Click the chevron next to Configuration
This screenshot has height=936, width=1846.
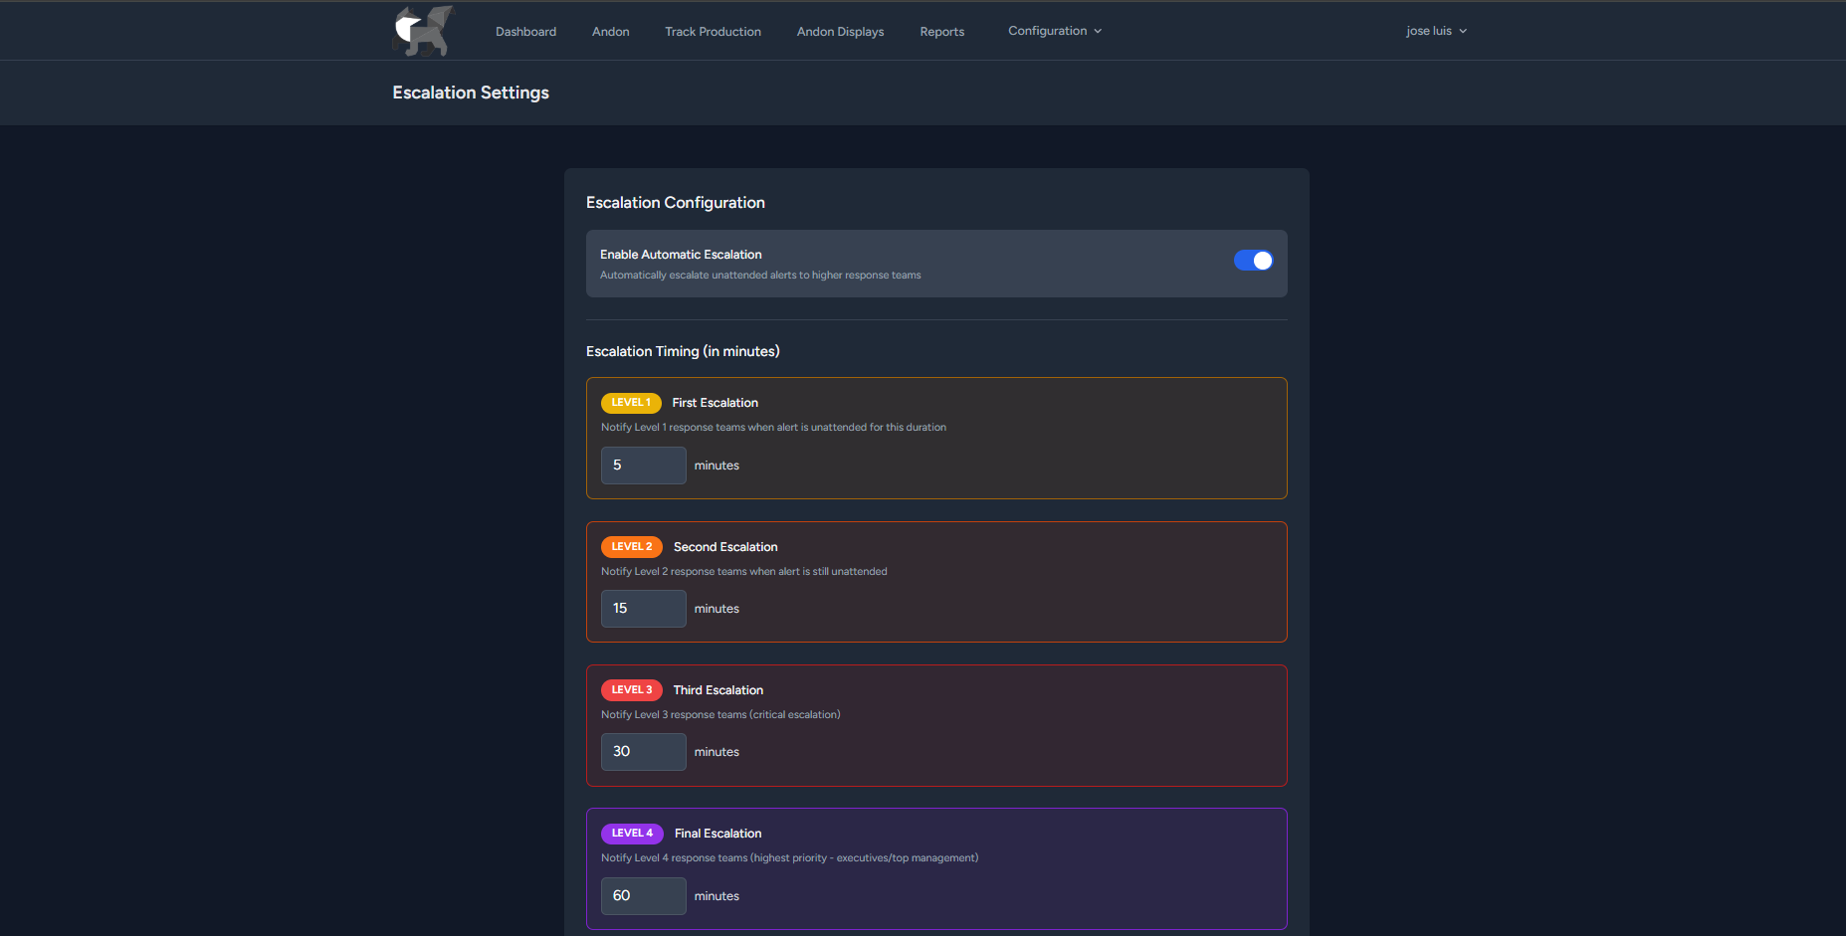(x=1099, y=32)
